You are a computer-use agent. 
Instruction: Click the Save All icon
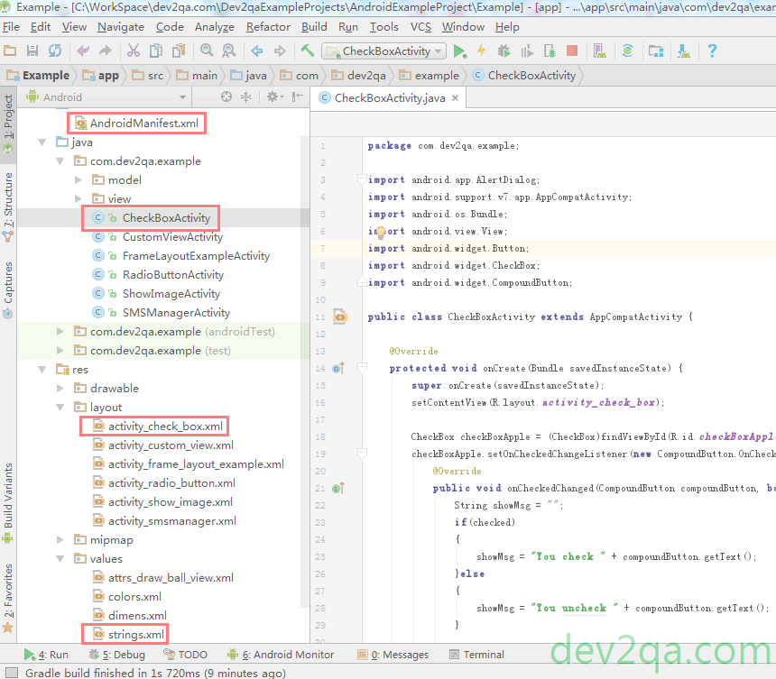(33, 51)
